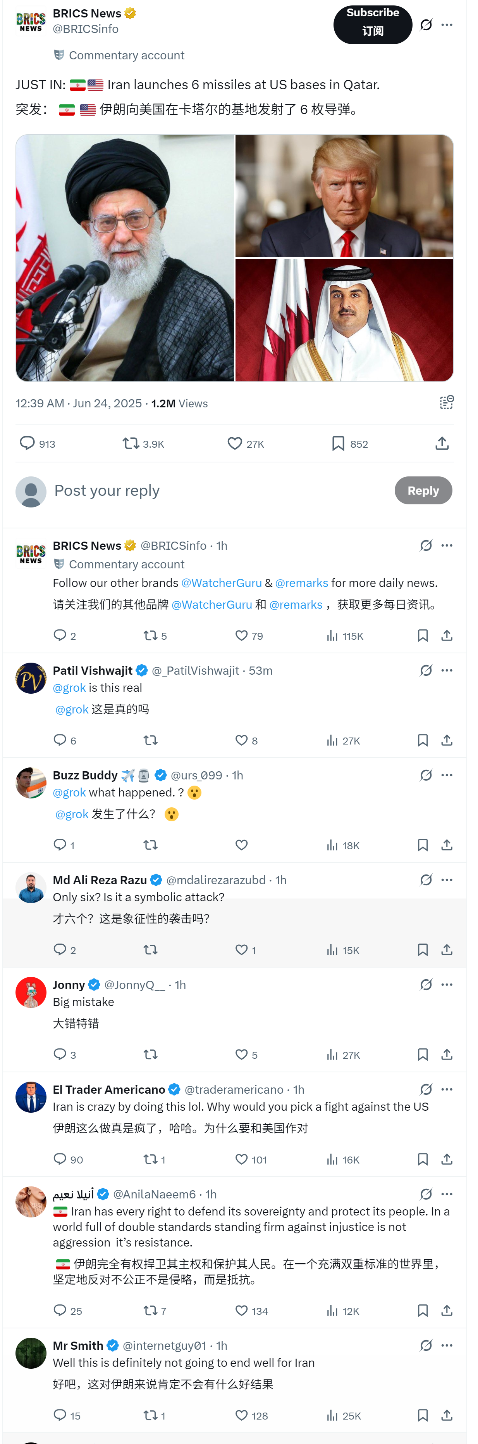478x1444 pixels.
Task: Click the Subscribe button on BRICS News
Action: coord(372,24)
